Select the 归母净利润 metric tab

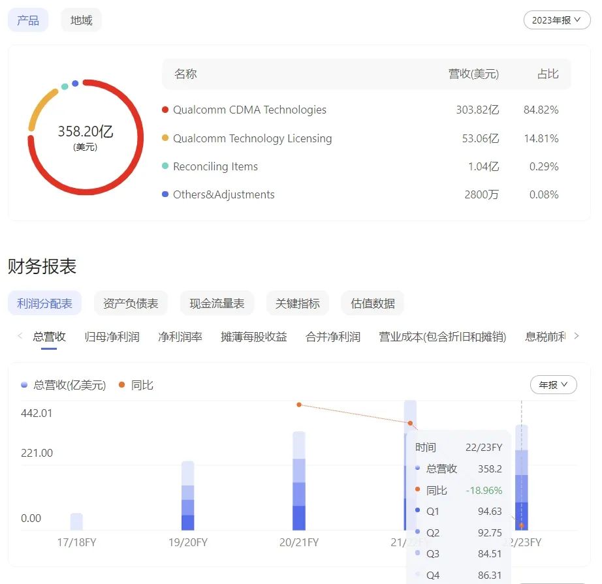tap(112, 337)
